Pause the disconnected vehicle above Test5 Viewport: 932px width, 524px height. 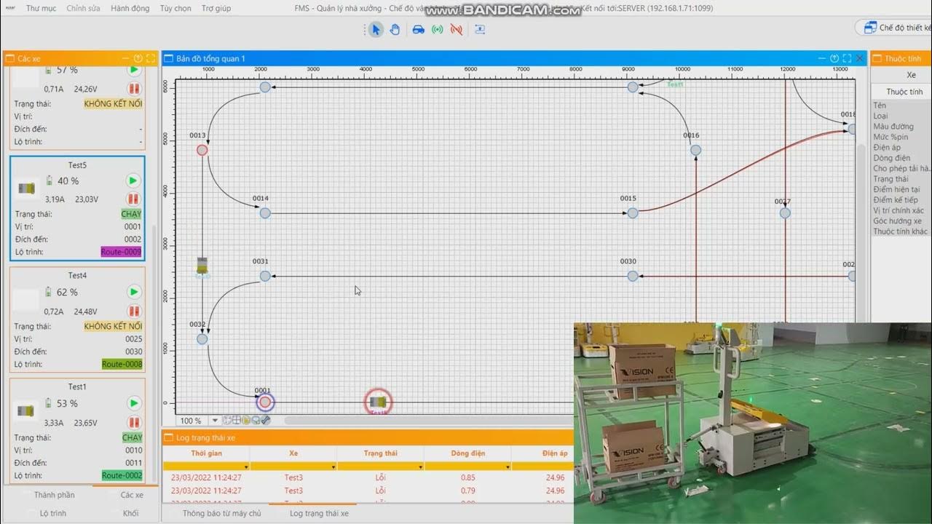[x=133, y=89]
